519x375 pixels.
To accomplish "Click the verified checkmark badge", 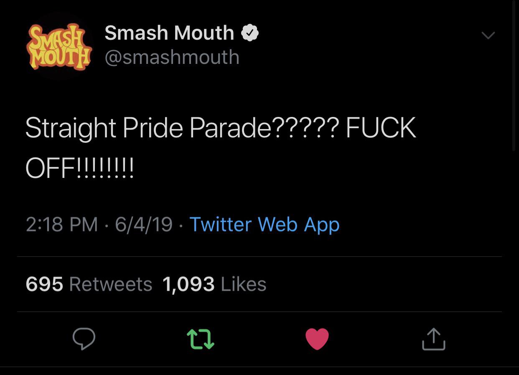I will point(250,33).
